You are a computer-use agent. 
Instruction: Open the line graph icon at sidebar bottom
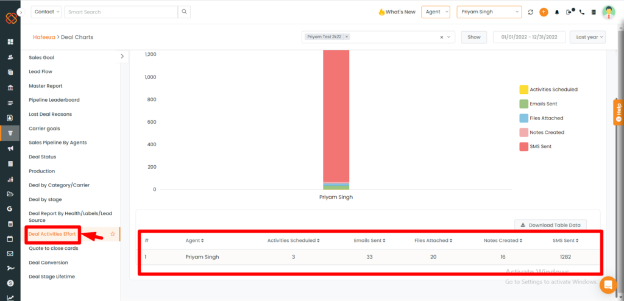[x=10, y=297]
